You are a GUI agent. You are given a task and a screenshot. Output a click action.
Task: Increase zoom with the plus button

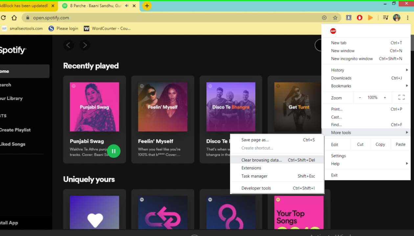click(x=385, y=97)
